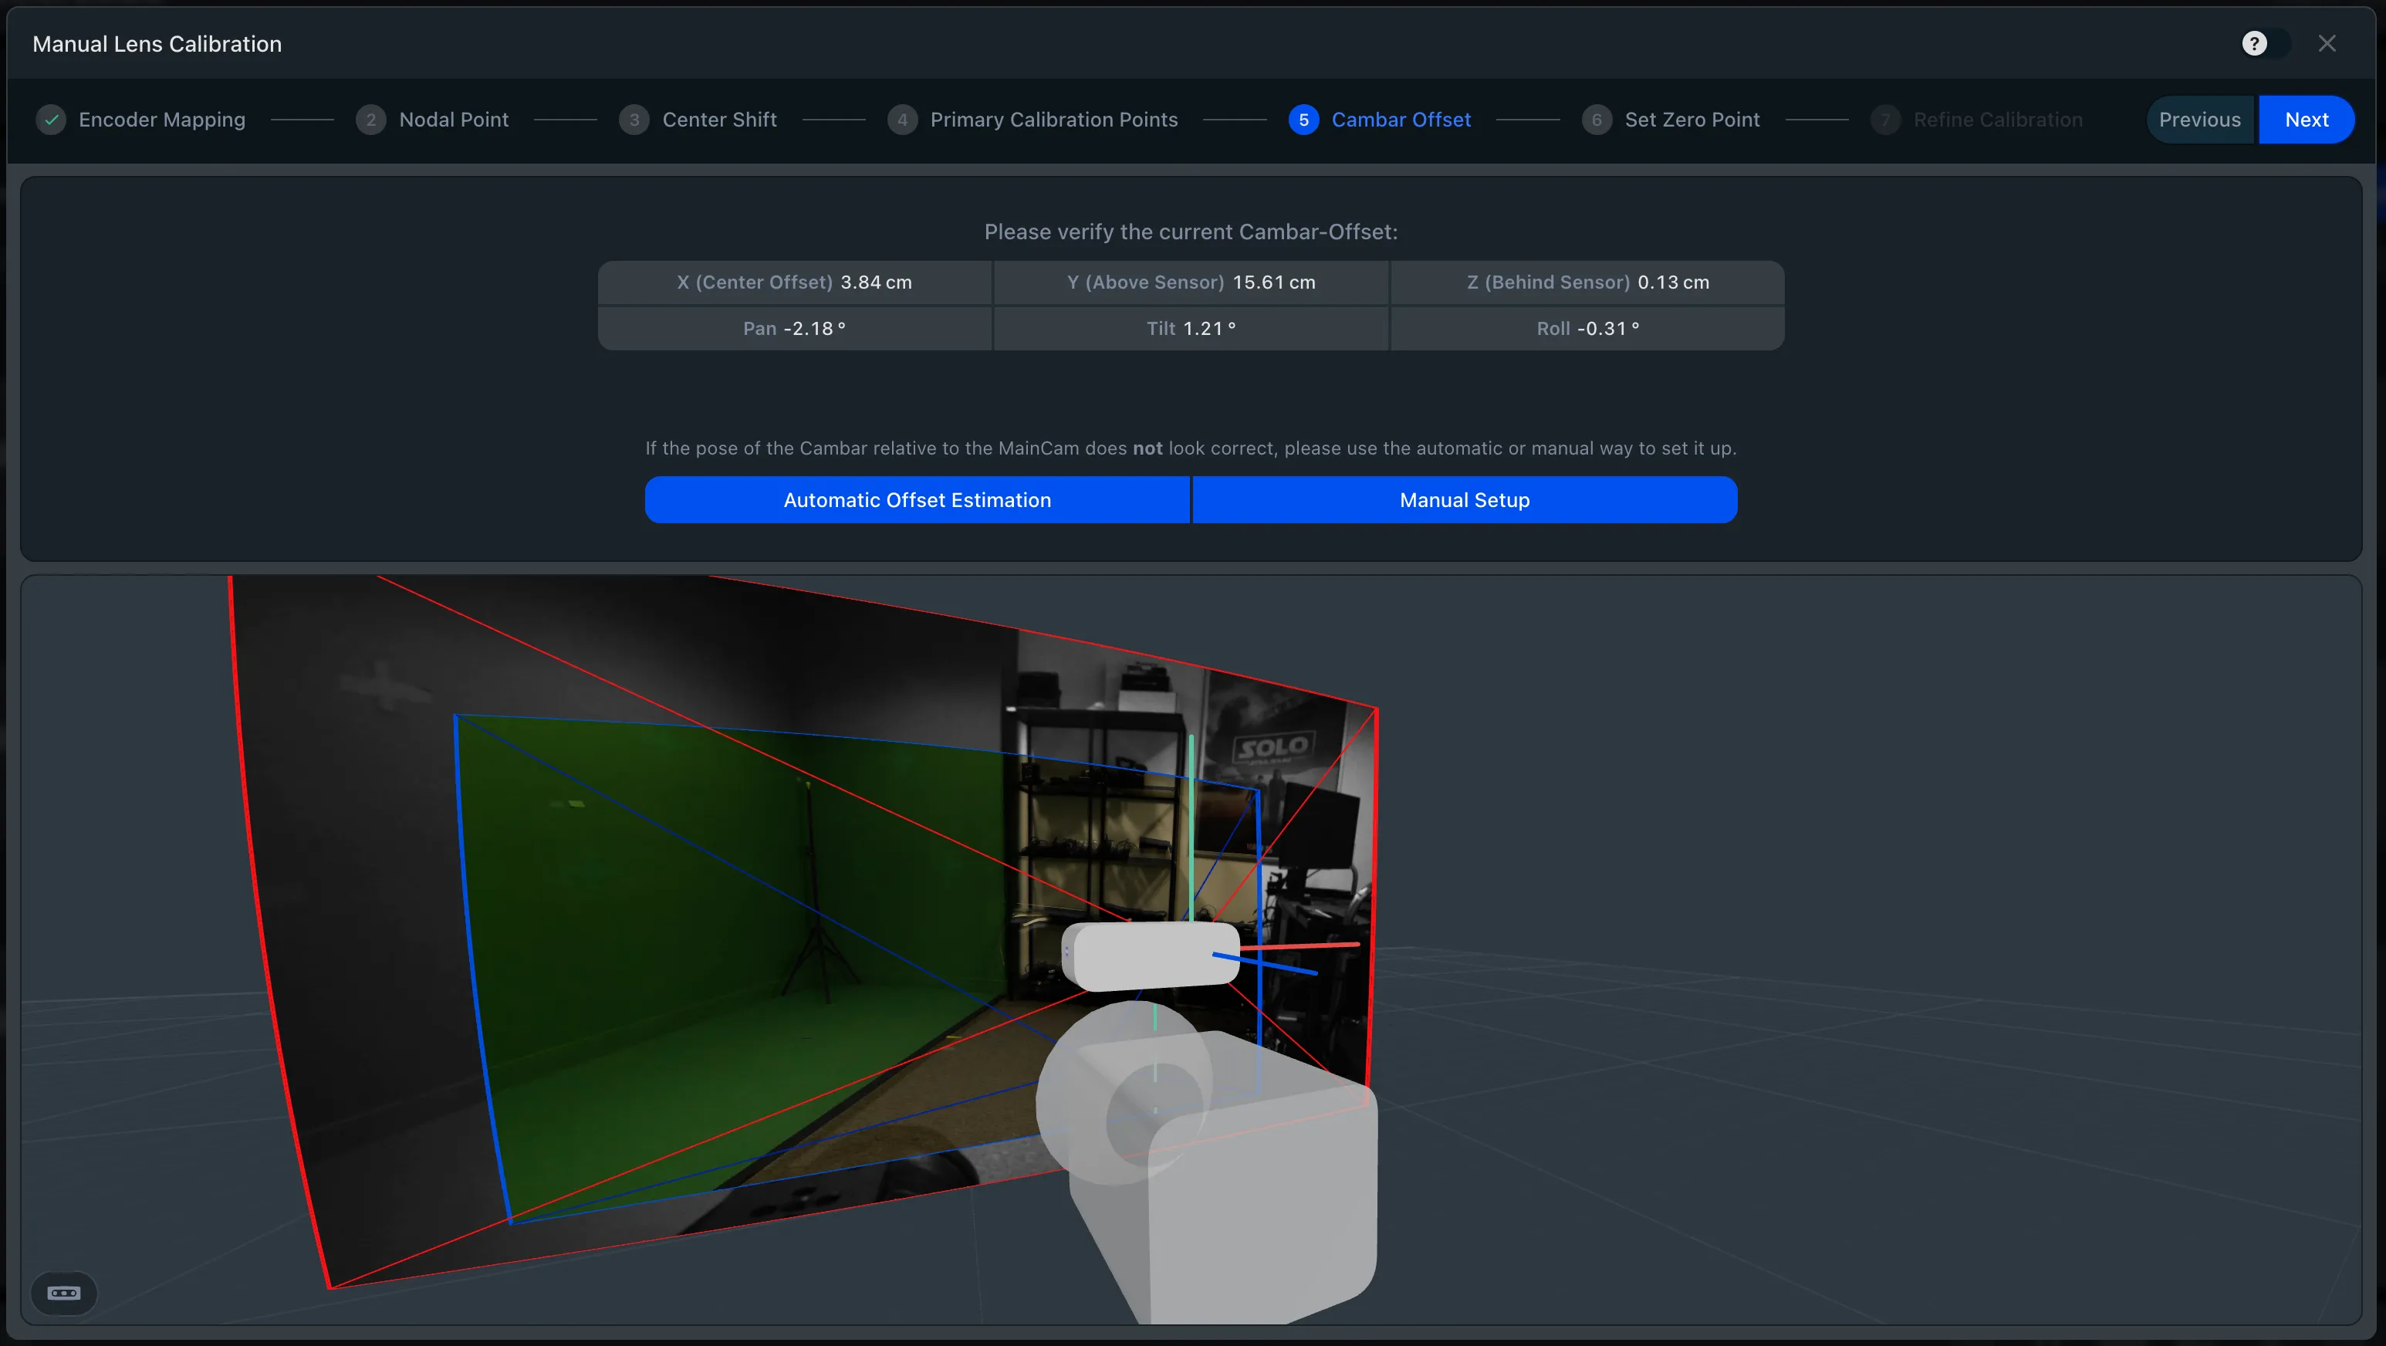Click the Roll -0.31° value

[1587, 329]
